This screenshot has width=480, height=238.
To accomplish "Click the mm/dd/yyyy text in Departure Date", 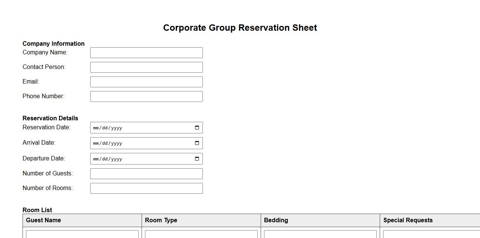I will (108, 159).
